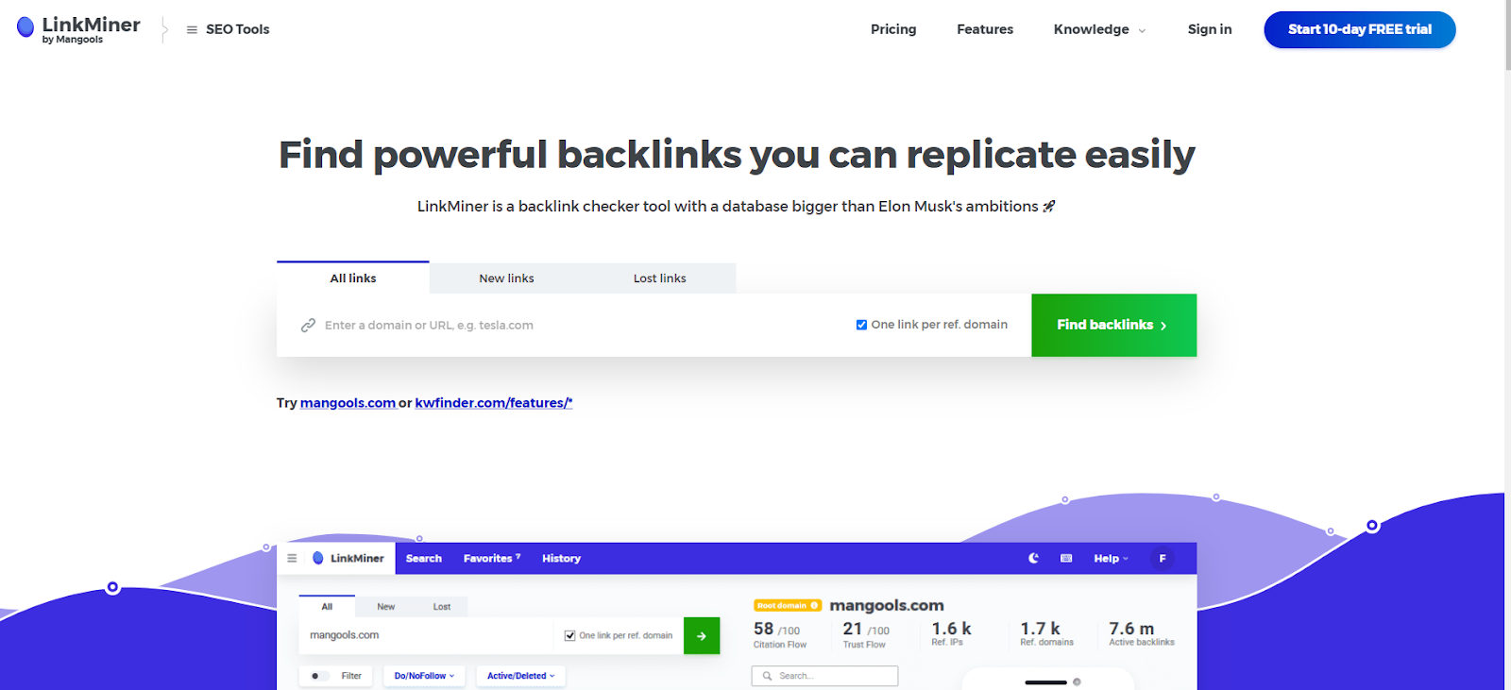Open the Do/NoFollow dropdown
The image size is (1511, 690).
click(424, 676)
